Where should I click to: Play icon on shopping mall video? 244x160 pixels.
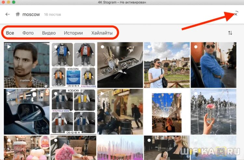[102, 94]
